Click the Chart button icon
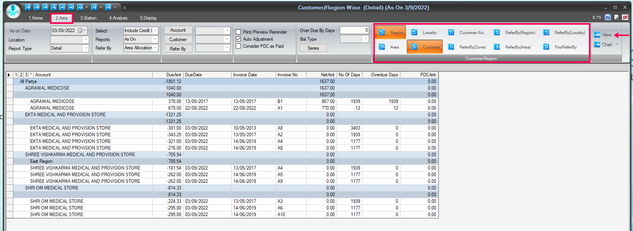The width and height of the screenshot is (633, 231). 597,45
